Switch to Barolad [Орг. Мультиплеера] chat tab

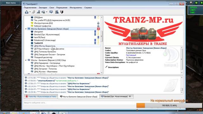tap(115, 96)
